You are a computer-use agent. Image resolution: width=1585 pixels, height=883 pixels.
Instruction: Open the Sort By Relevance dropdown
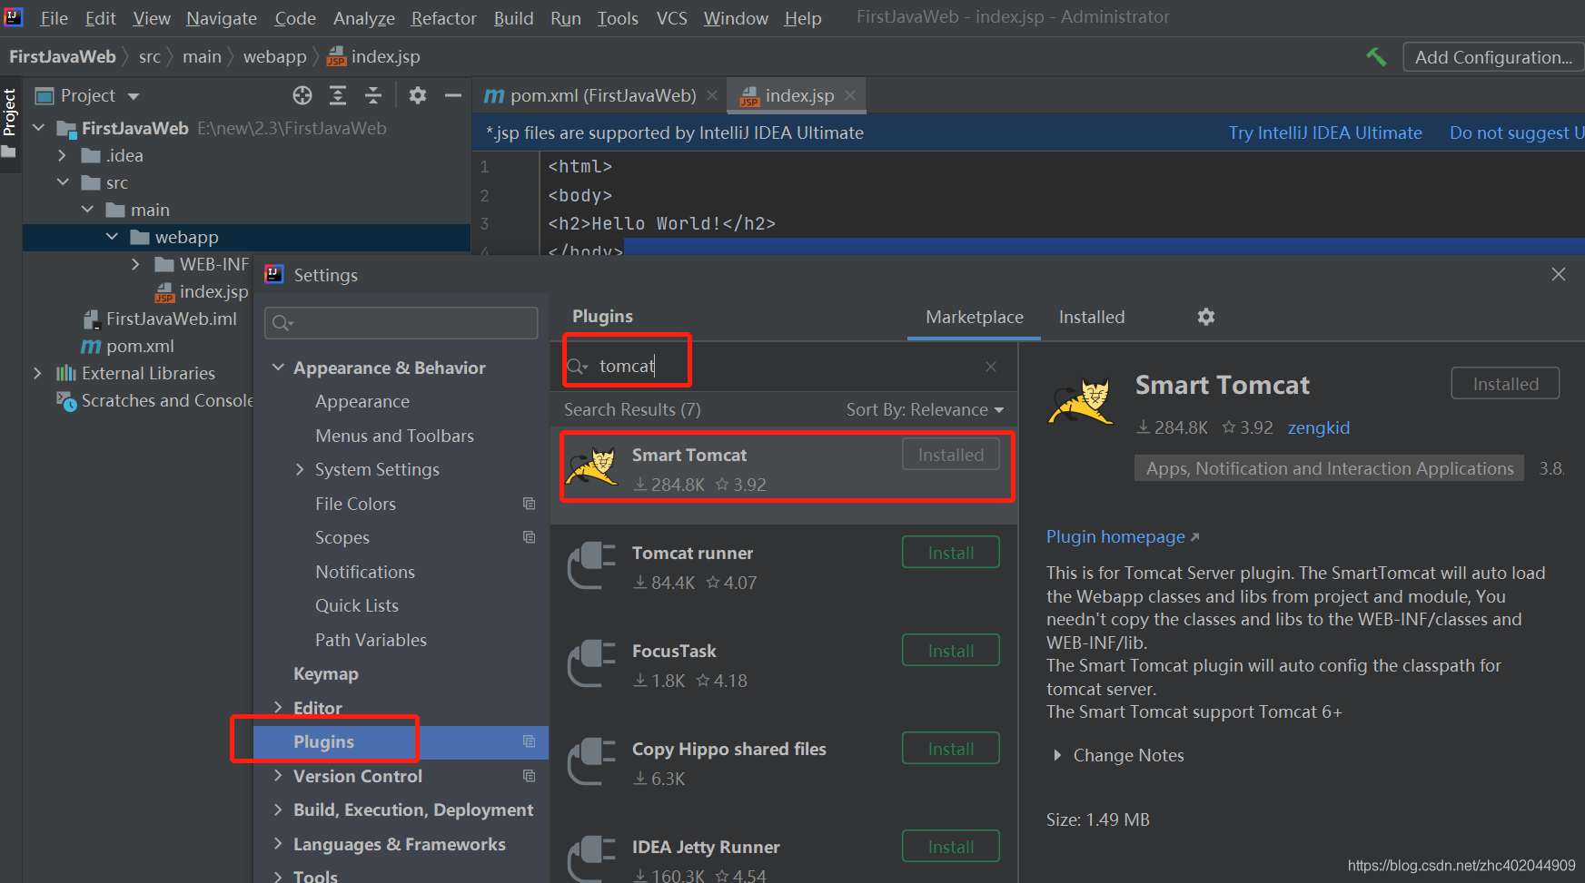point(925,409)
